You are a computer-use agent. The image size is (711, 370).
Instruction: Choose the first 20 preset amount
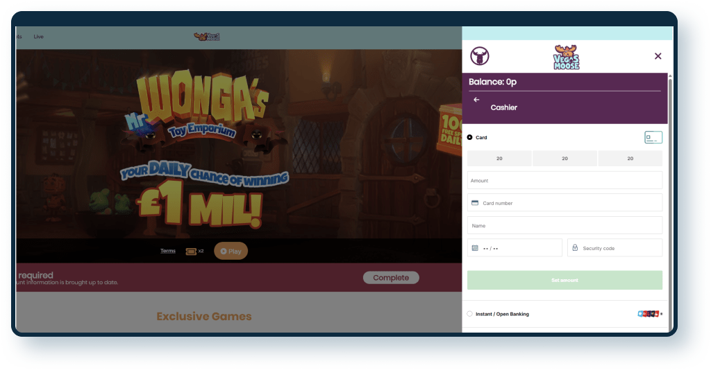(x=499, y=158)
